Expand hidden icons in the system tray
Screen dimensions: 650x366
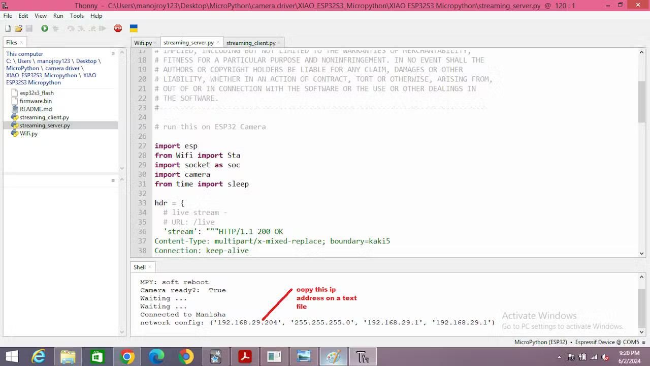pos(559,357)
